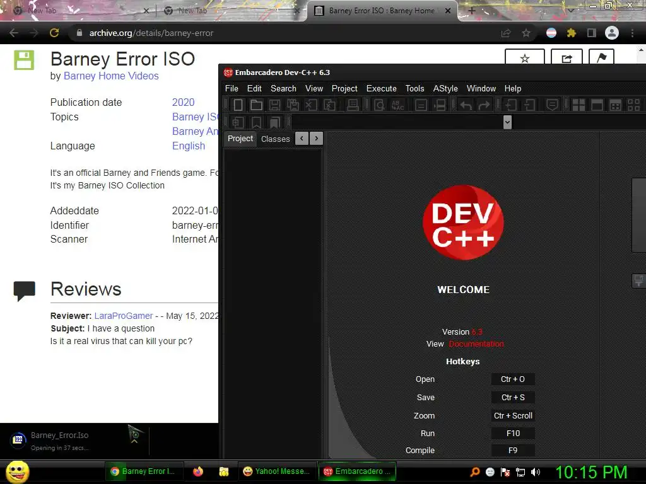Switch to Yahoo! Messenger taskbar button
Image resolution: width=646 pixels, height=484 pixels.
pyautogui.click(x=276, y=471)
